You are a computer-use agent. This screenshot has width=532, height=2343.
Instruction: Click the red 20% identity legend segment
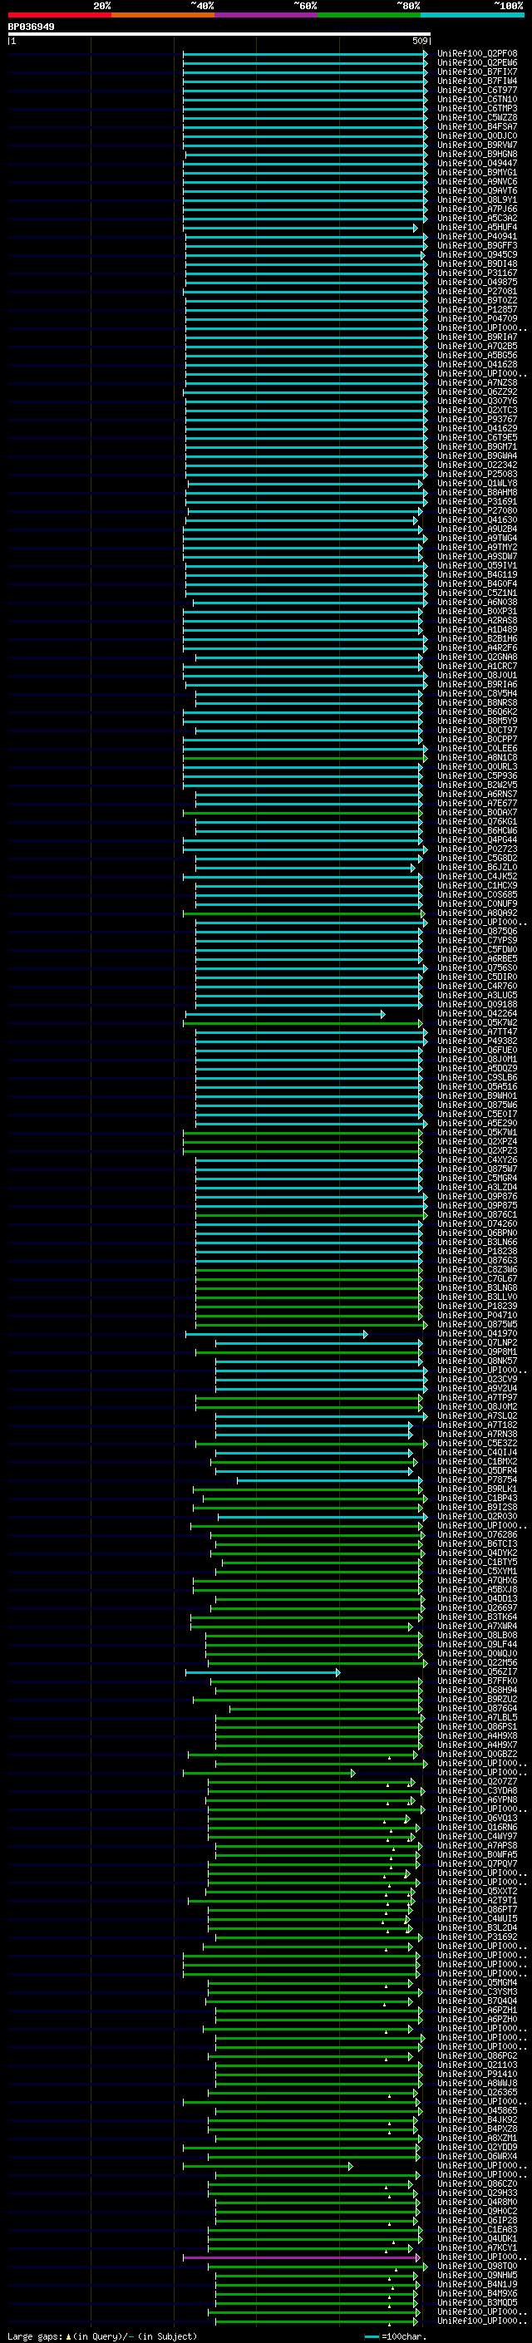click(x=59, y=15)
